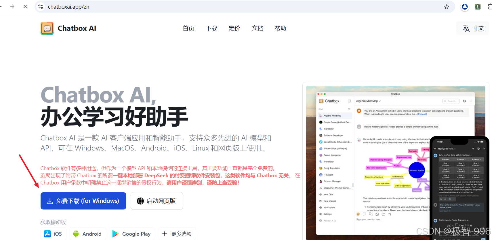Click the 获取移动版 label
The height and width of the screenshot is (240, 492).
53,222
